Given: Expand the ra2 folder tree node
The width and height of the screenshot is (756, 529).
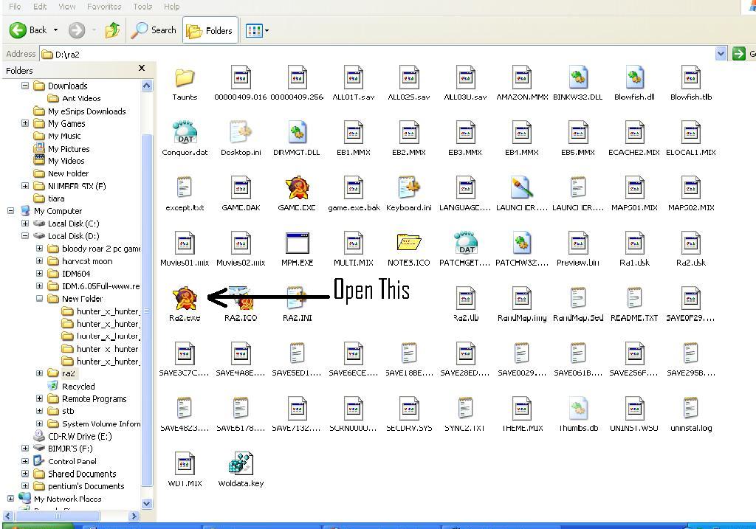Looking at the screenshot, I should tap(40, 373).
